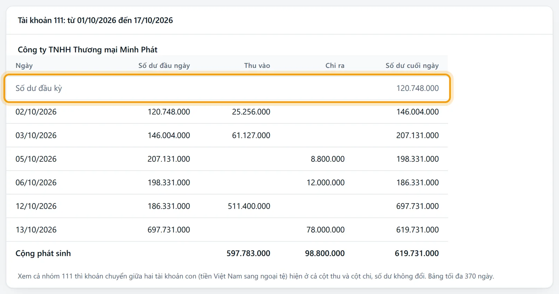Click the 'Thu vào' amount 61.127.000

coord(251,135)
